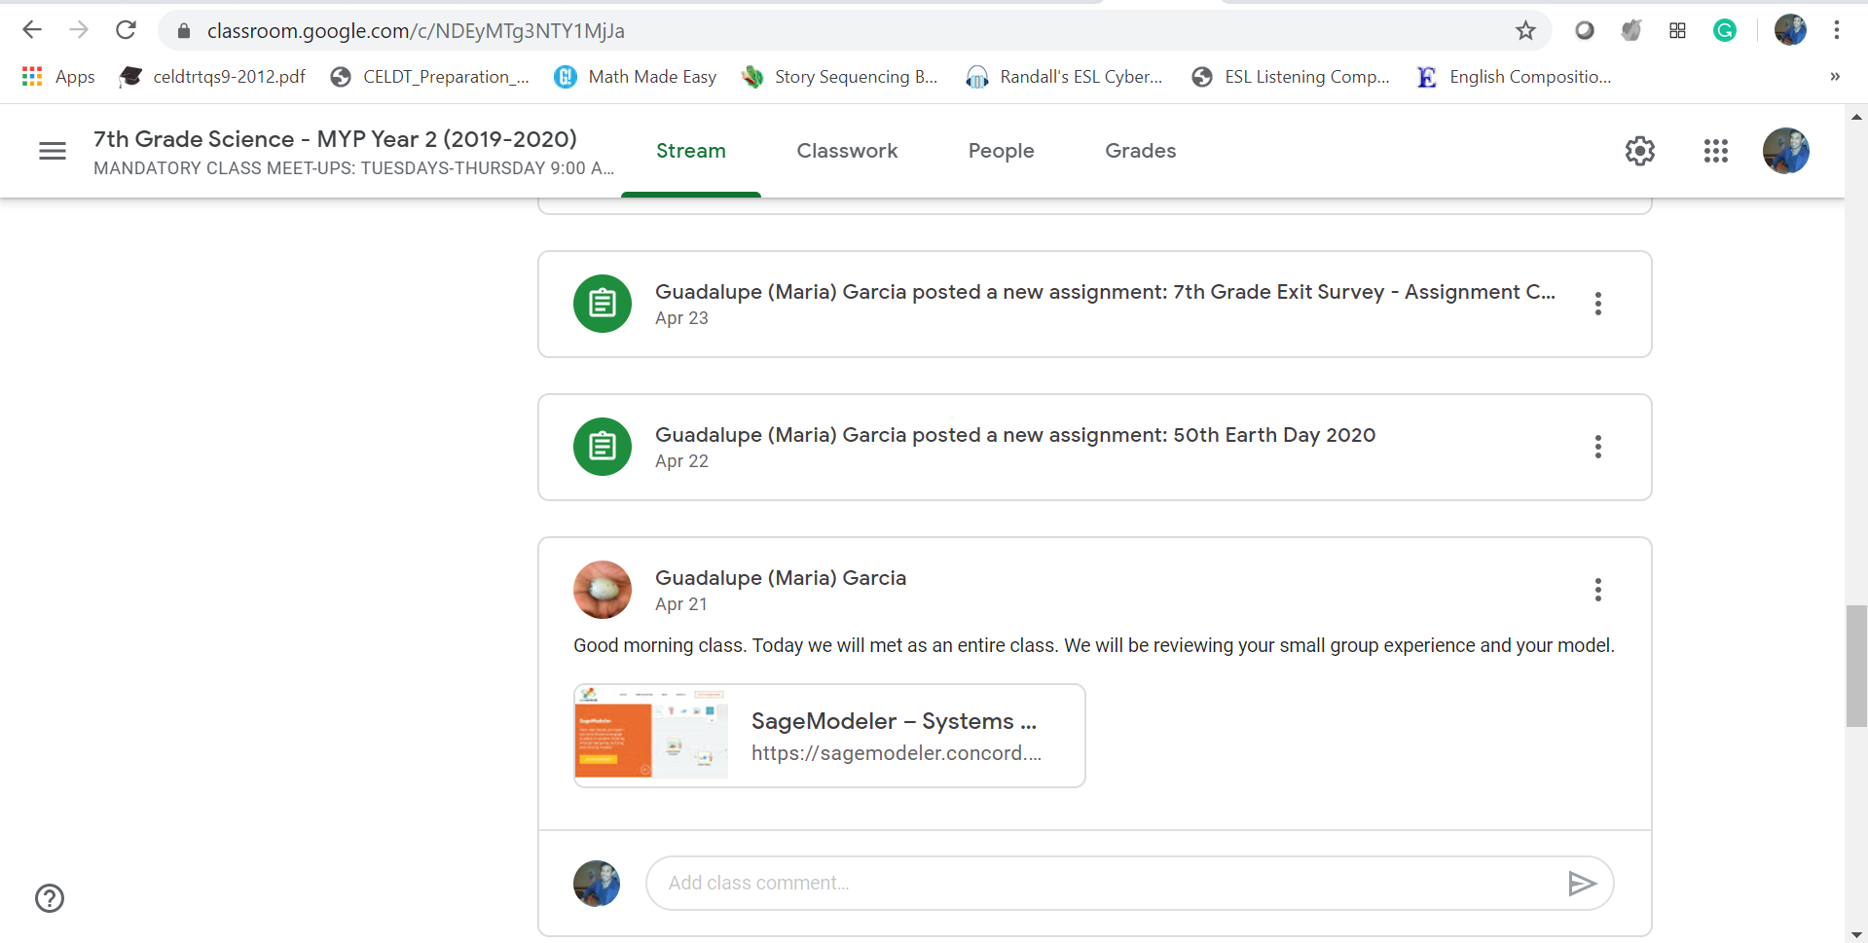Open the main hamburger menu
Image resolution: width=1868 pixels, height=943 pixels.
click(53, 151)
